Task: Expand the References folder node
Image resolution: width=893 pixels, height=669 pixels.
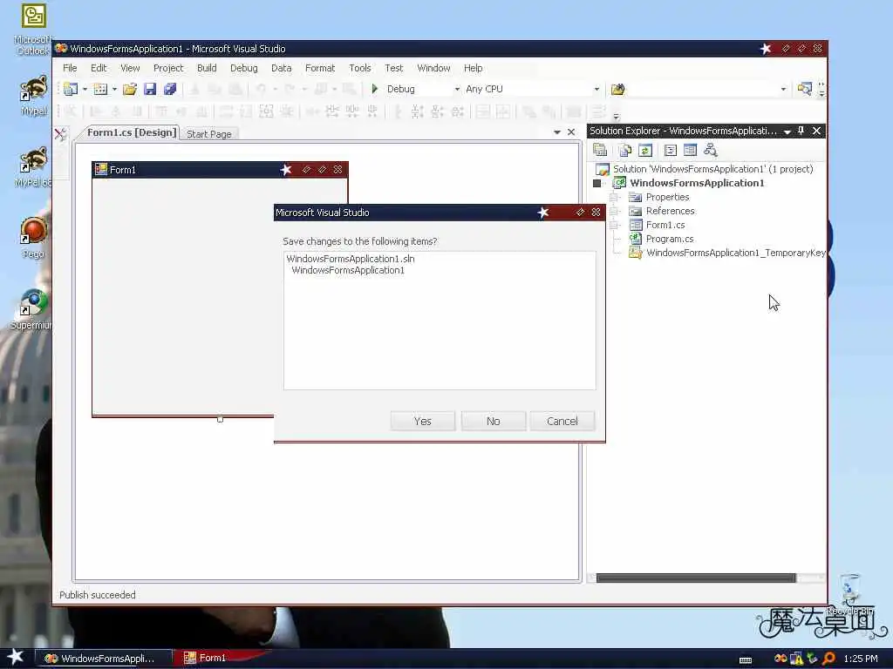Action: click(x=615, y=211)
